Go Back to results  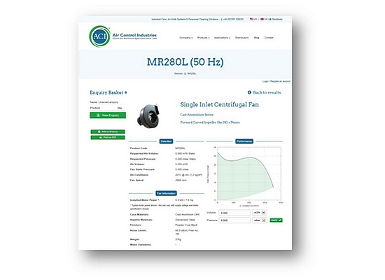point(264,92)
